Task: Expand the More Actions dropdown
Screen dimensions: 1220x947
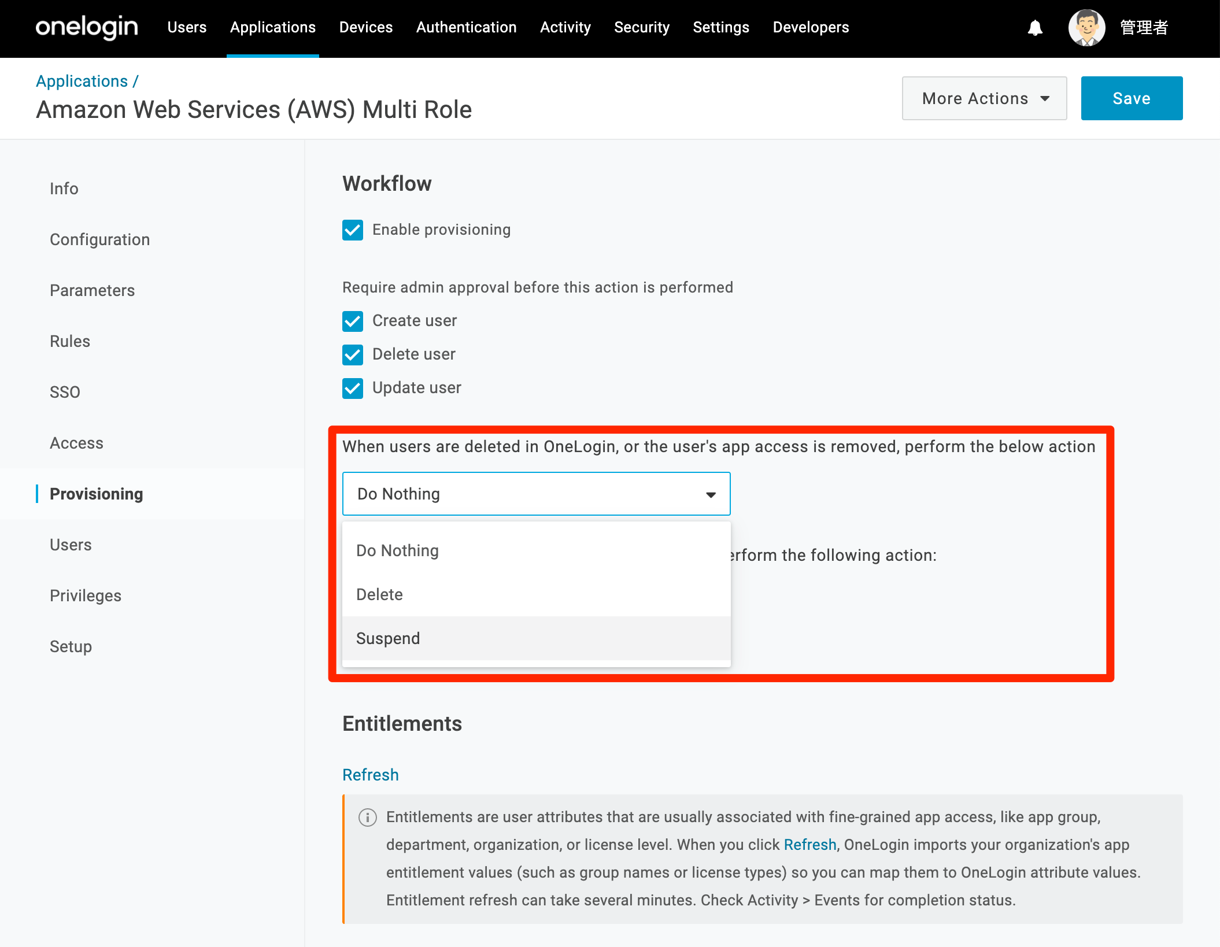Action: [x=984, y=98]
